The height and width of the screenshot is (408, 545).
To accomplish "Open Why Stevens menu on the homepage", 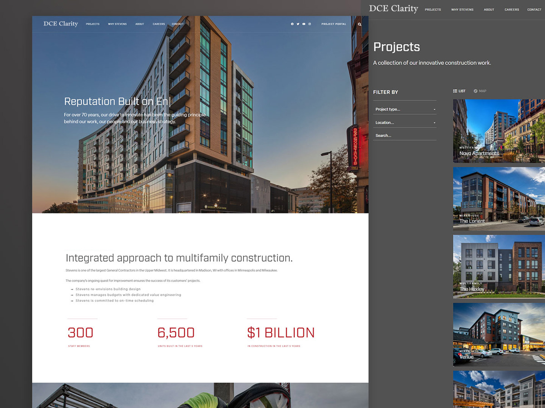I will [117, 24].
